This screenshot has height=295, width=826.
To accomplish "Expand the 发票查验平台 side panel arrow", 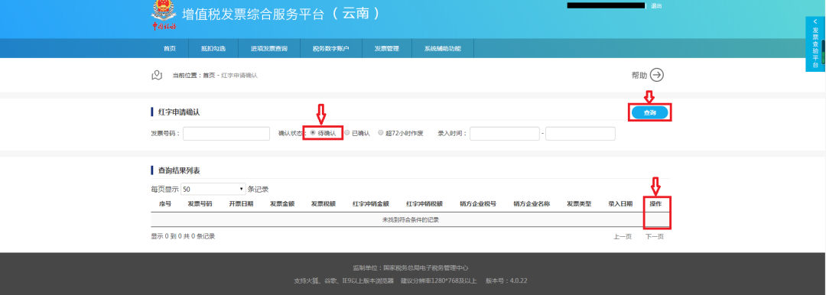I will (815, 21).
